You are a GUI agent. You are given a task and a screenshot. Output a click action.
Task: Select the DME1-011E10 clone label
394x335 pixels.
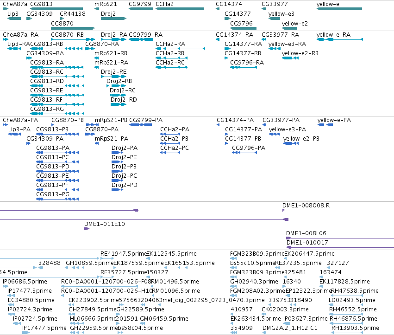tap(105, 224)
